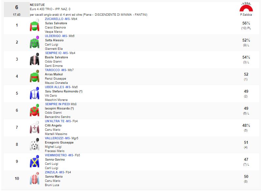
Task: Click Tarocco's green and brown jockey silk
Action: coord(34,76)
